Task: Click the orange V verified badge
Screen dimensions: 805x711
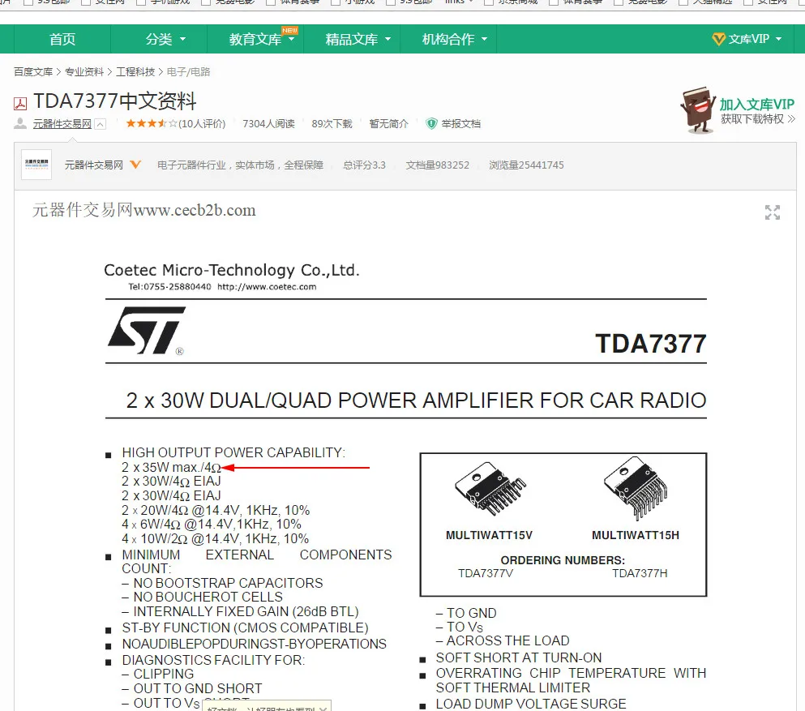Action: coord(135,165)
